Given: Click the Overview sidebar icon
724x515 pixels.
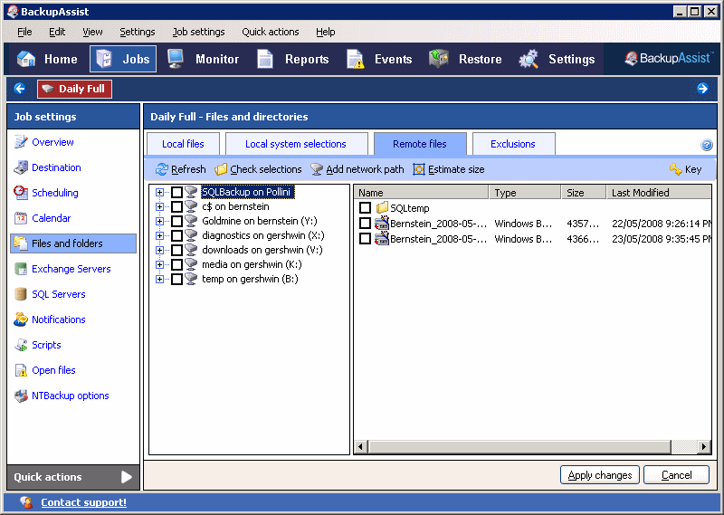Looking at the screenshot, I should pyautogui.click(x=21, y=142).
